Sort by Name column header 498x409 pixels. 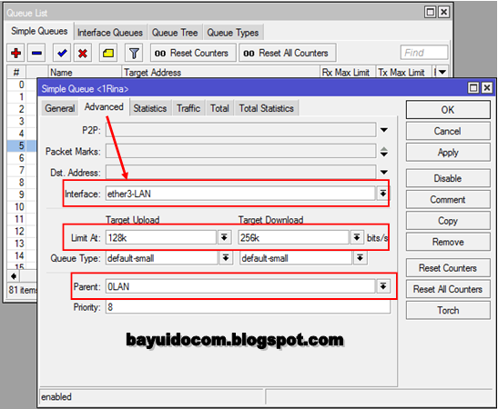[x=85, y=73]
